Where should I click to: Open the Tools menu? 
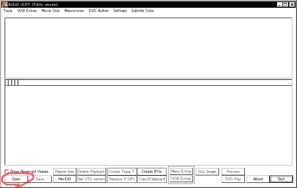[x=8, y=11]
